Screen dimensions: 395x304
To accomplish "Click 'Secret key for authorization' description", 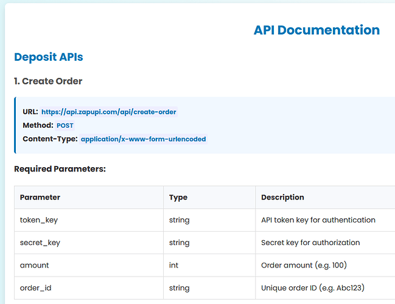I will tap(310, 243).
